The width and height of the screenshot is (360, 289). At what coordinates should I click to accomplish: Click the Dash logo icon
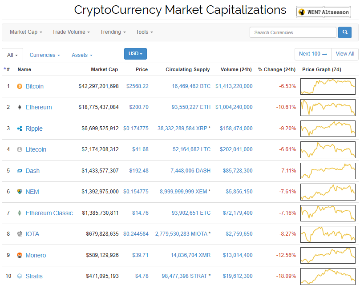pyautogui.click(x=20, y=171)
